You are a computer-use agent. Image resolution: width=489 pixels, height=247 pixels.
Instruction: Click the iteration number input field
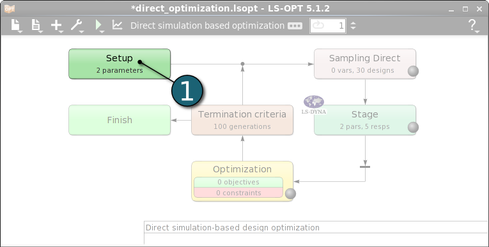328,26
